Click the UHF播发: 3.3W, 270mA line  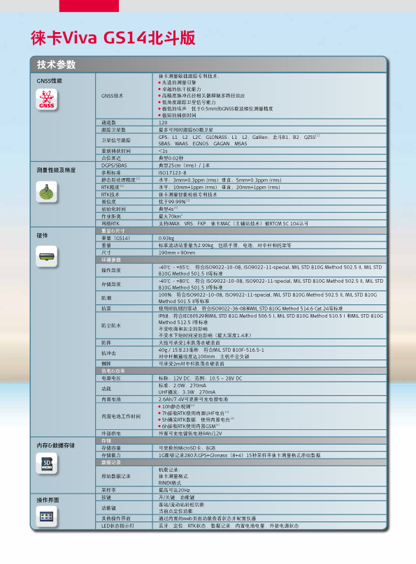pyautogui.click(x=187, y=392)
